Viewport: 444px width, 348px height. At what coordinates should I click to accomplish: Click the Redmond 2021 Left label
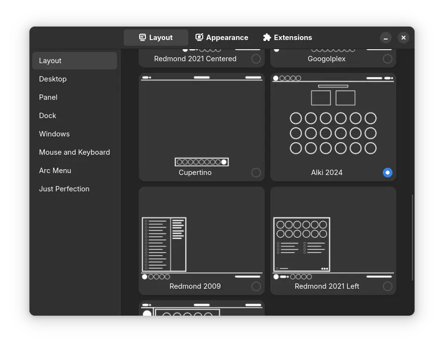pyautogui.click(x=327, y=286)
